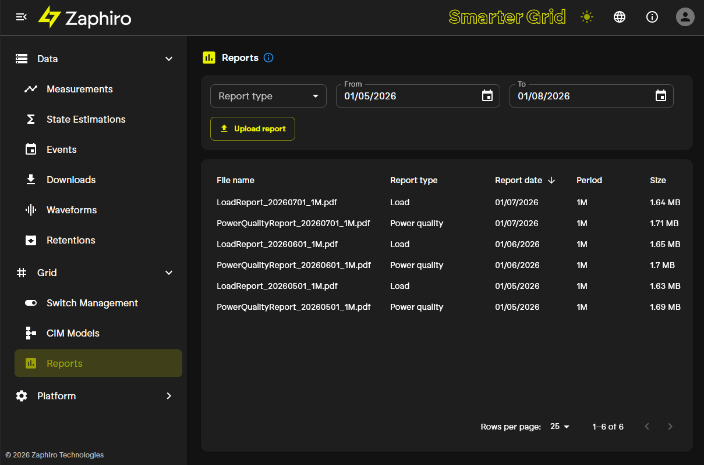The image size is (704, 465).
Task: Open the Waveforms page
Action: coord(98,210)
